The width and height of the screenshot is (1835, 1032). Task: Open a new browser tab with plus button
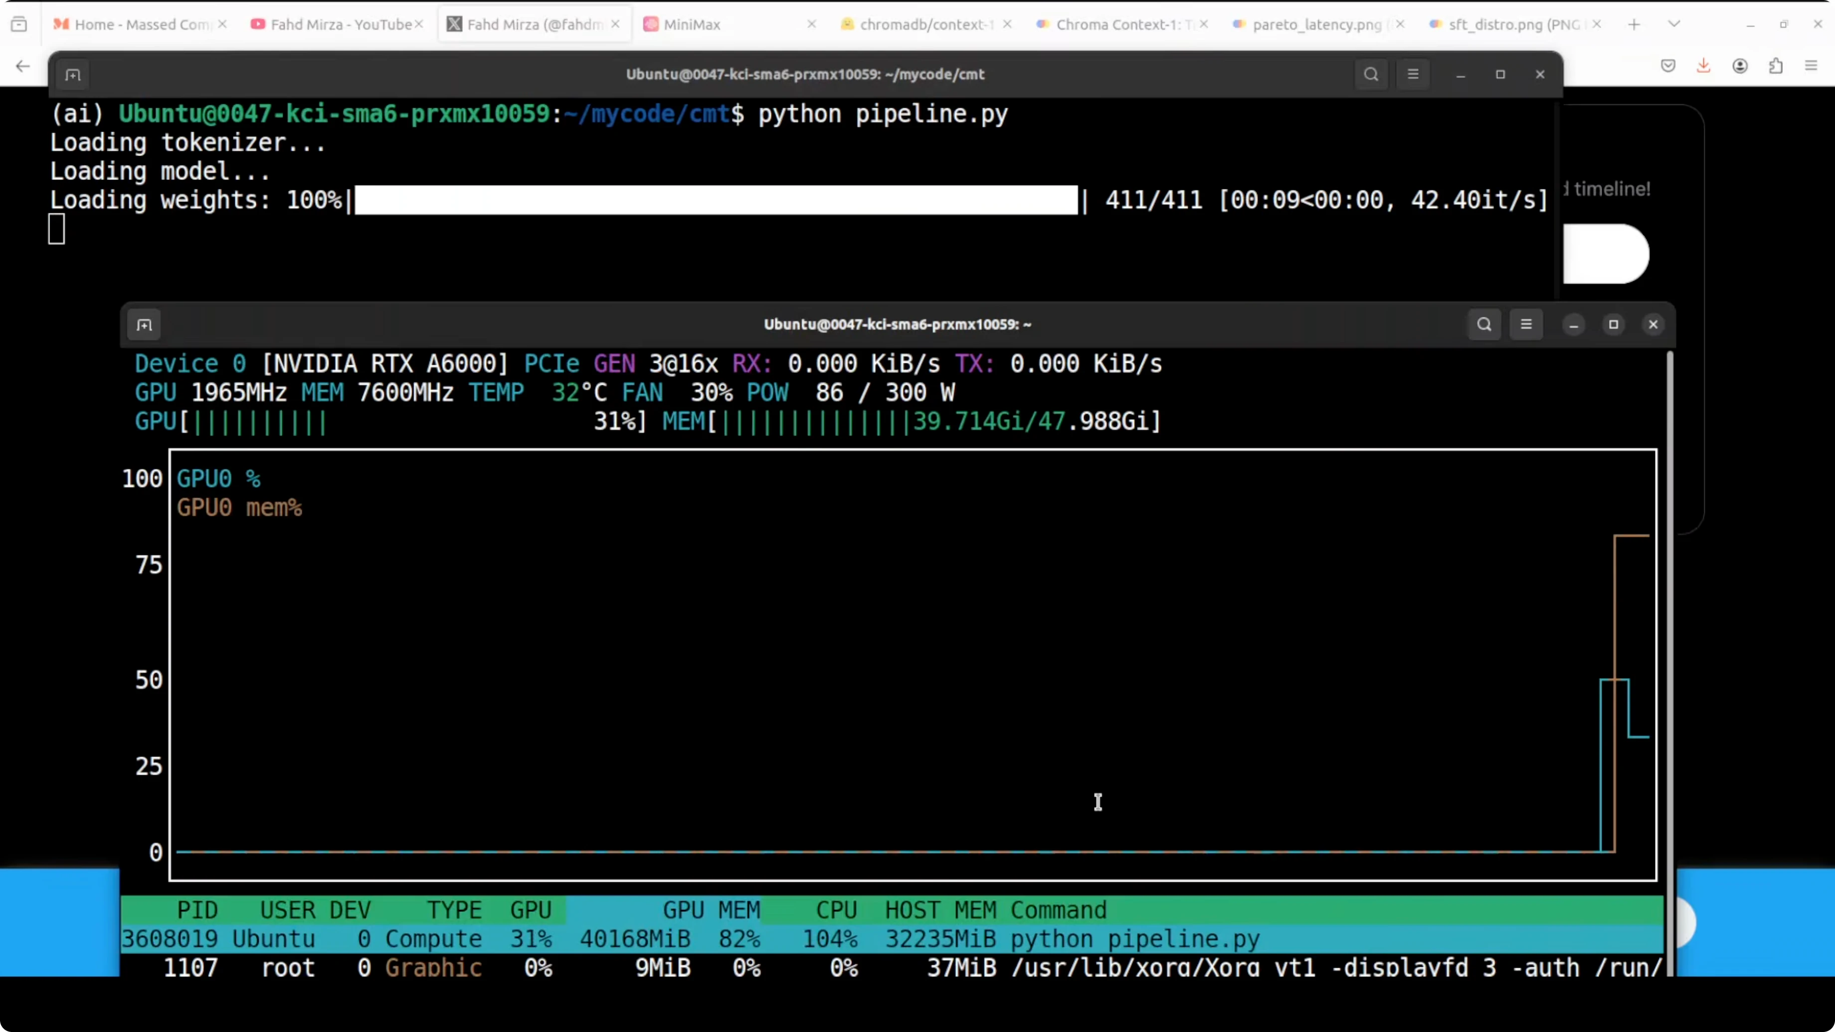coord(1634,24)
